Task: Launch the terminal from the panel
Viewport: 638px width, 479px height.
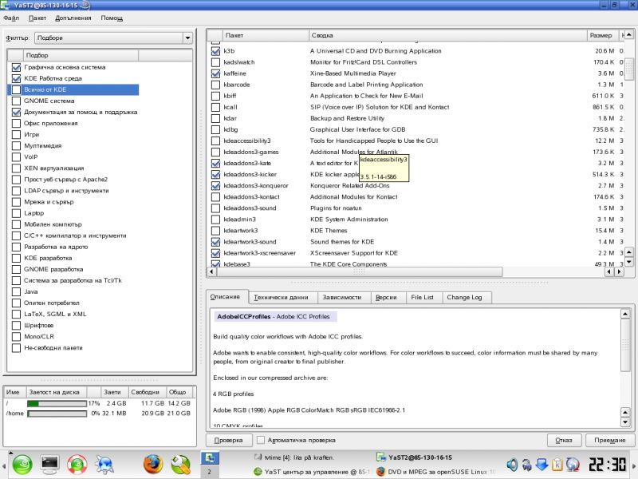Action: click(x=49, y=465)
